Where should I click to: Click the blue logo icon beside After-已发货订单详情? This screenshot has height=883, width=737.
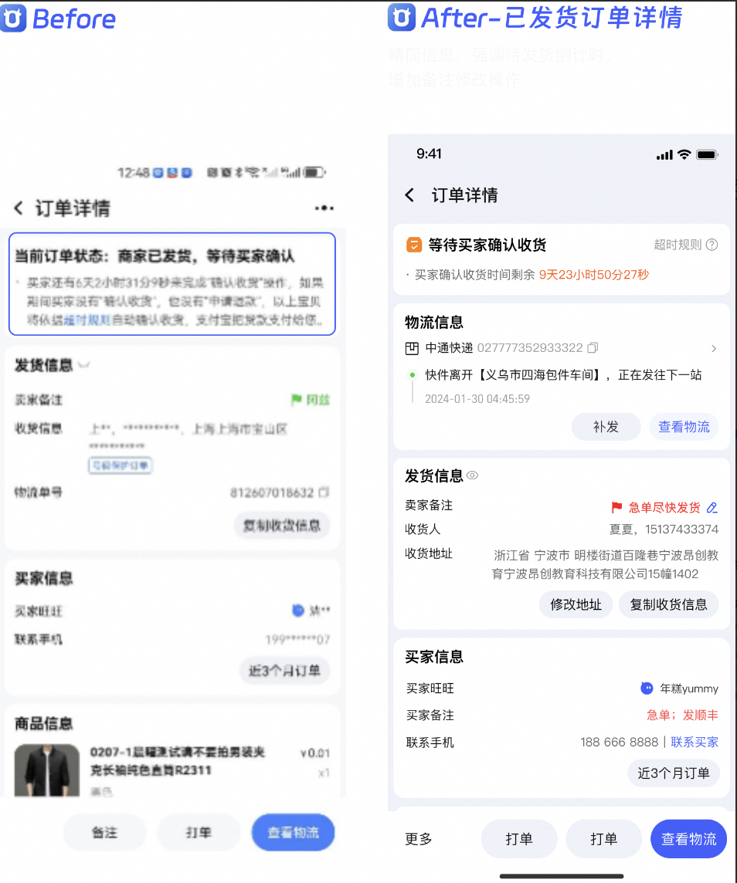click(402, 18)
